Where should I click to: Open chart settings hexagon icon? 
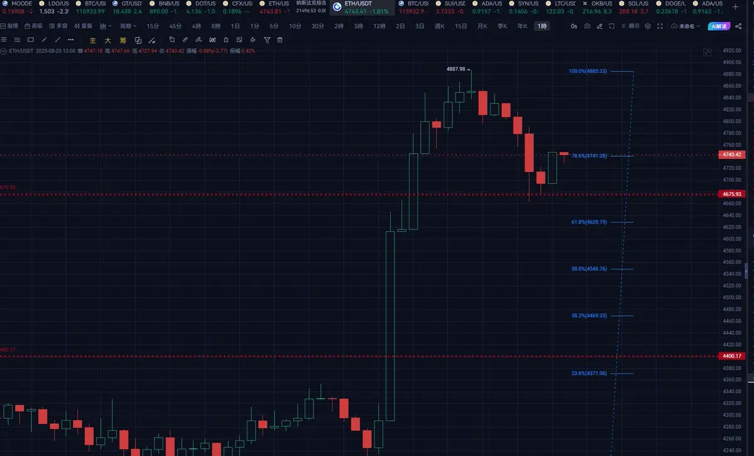coord(648,26)
